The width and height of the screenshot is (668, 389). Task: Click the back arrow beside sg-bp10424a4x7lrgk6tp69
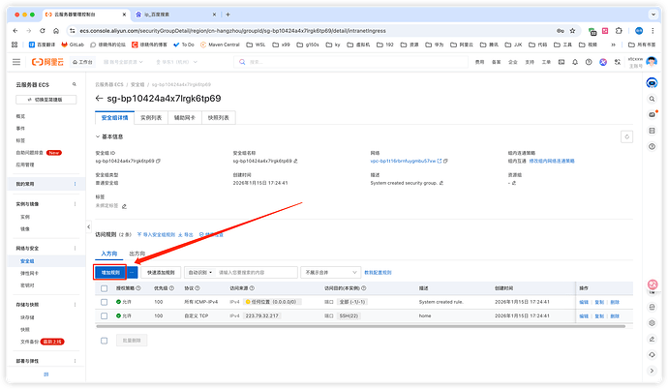point(100,99)
